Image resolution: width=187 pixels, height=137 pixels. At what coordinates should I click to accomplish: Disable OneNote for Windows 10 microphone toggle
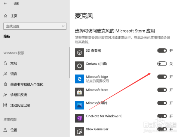coord(162,116)
